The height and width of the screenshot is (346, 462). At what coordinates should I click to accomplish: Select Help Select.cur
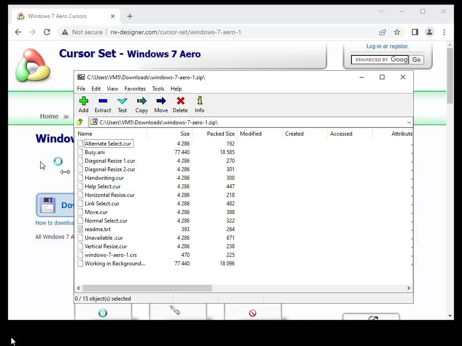click(102, 186)
